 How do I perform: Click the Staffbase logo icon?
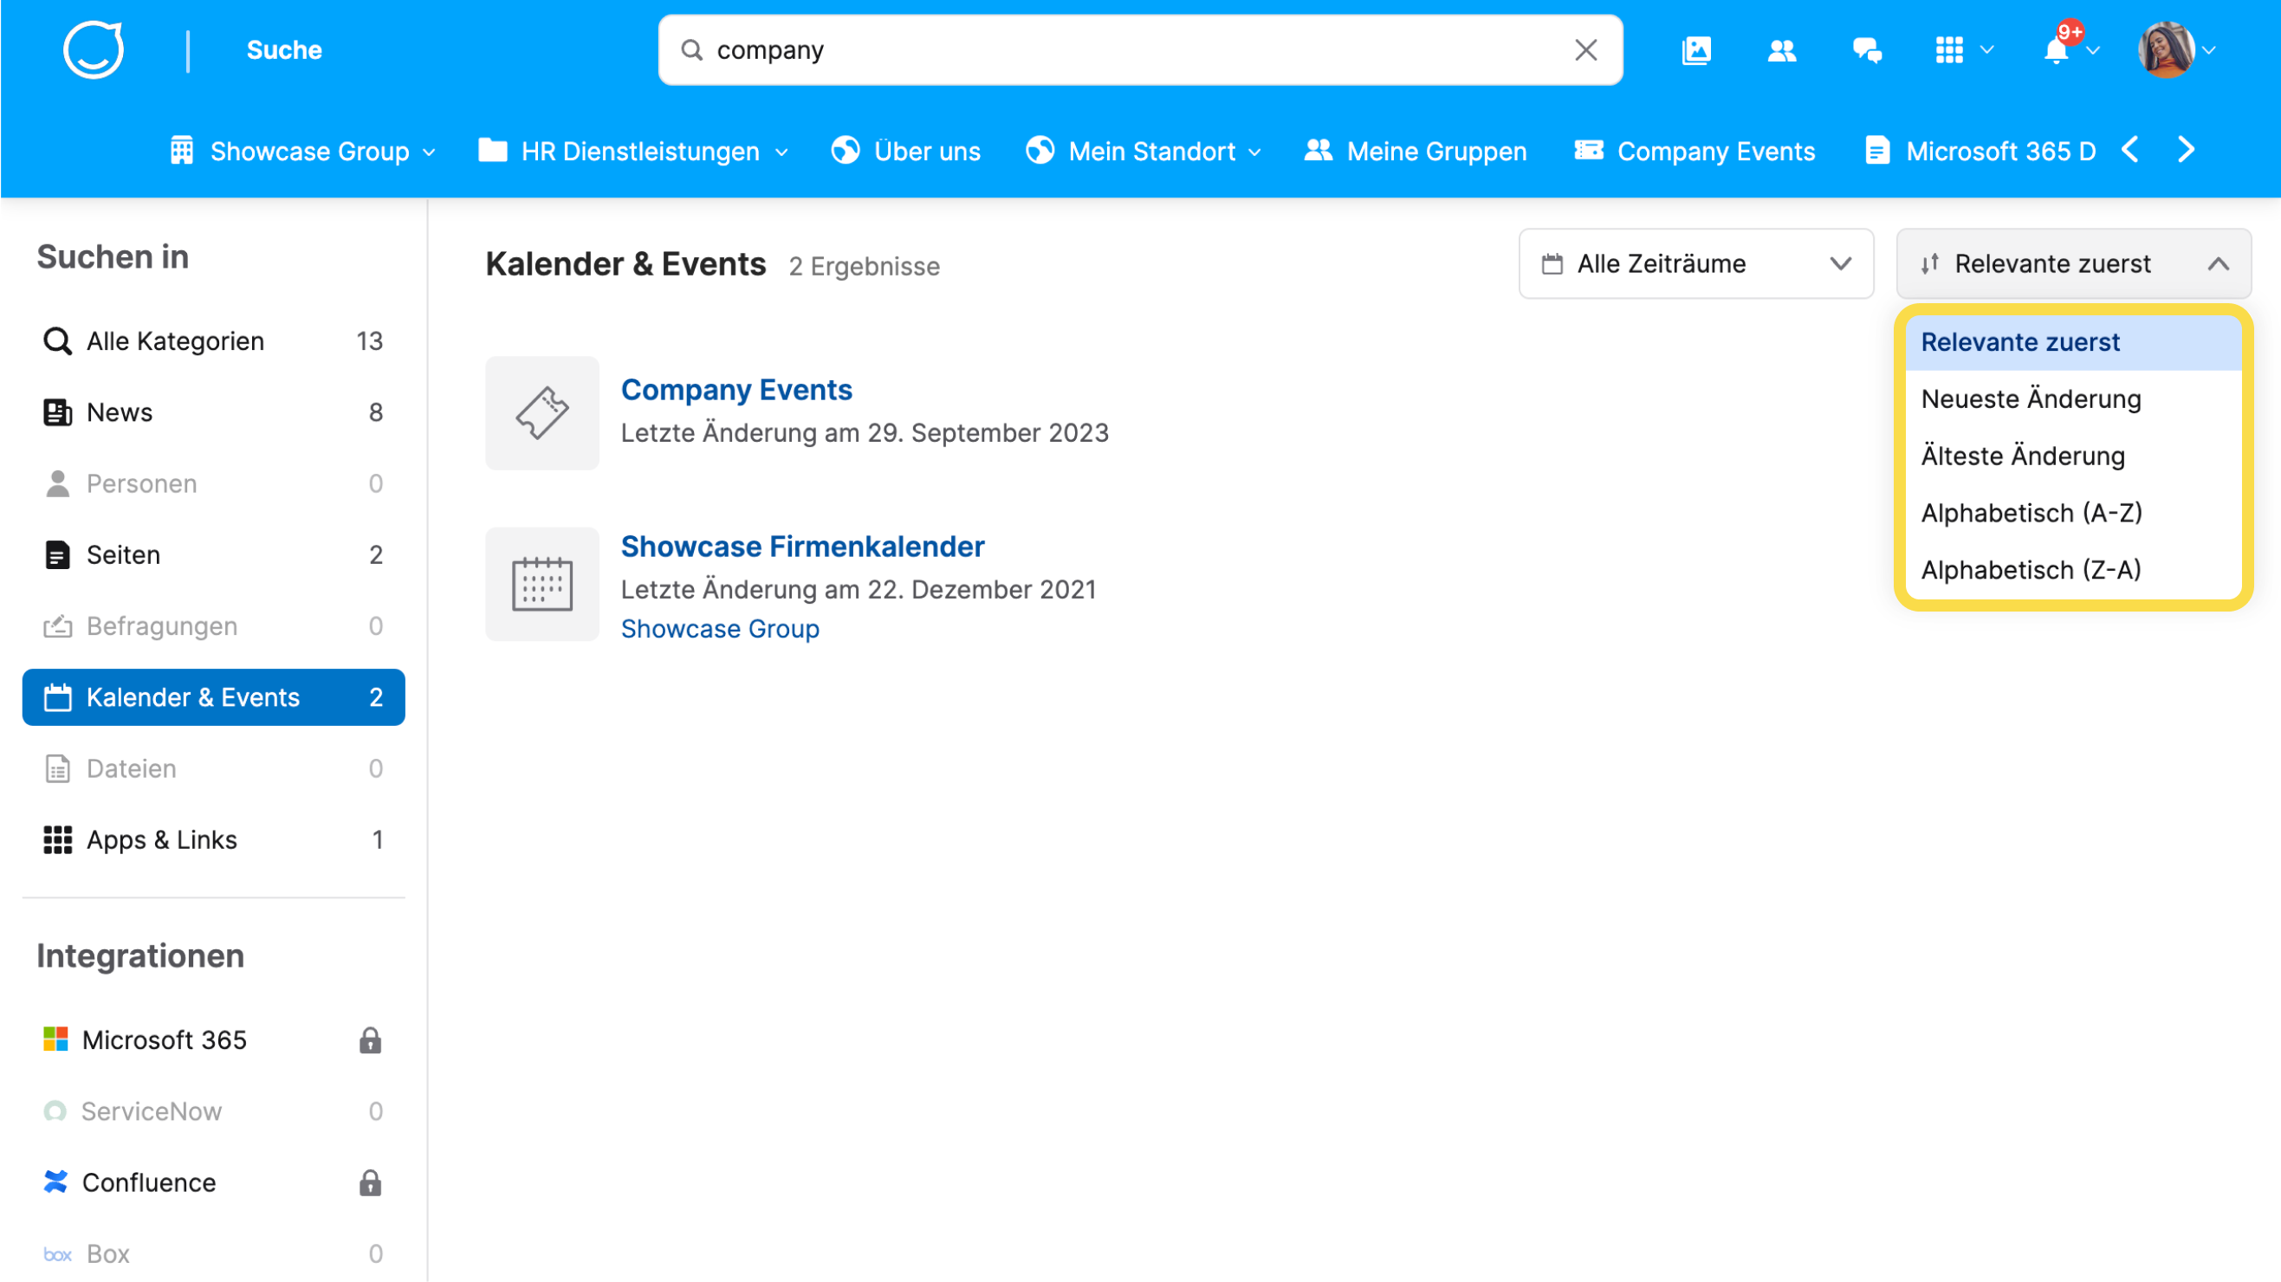tap(93, 49)
